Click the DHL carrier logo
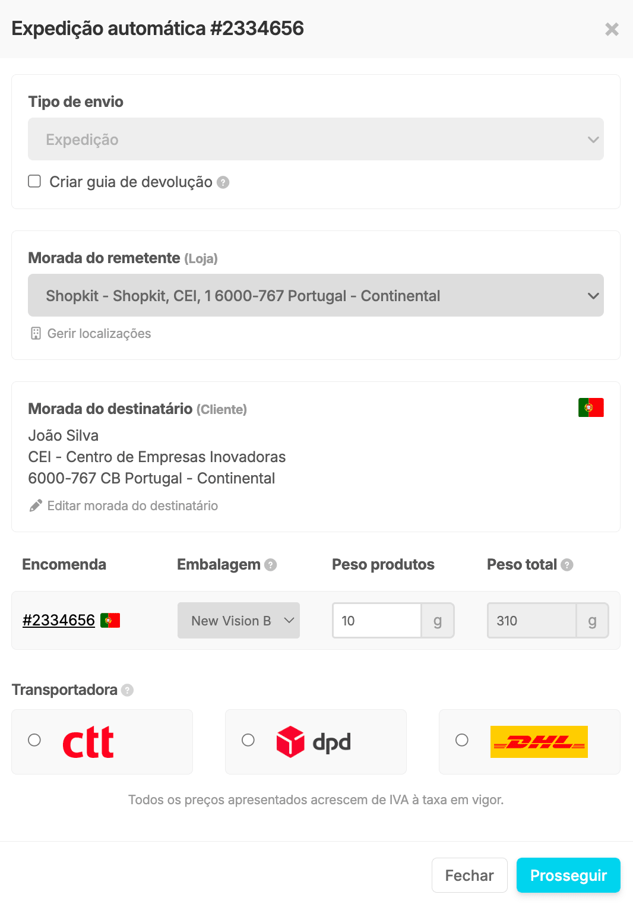The width and height of the screenshot is (633, 904). [x=539, y=742]
